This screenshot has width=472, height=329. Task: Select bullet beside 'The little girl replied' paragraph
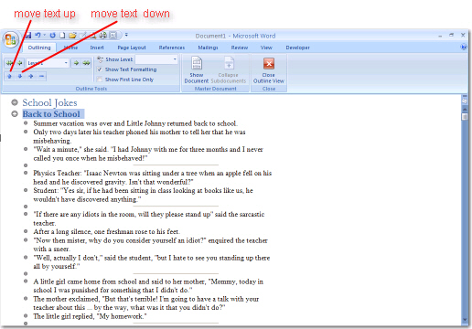coord(26,316)
